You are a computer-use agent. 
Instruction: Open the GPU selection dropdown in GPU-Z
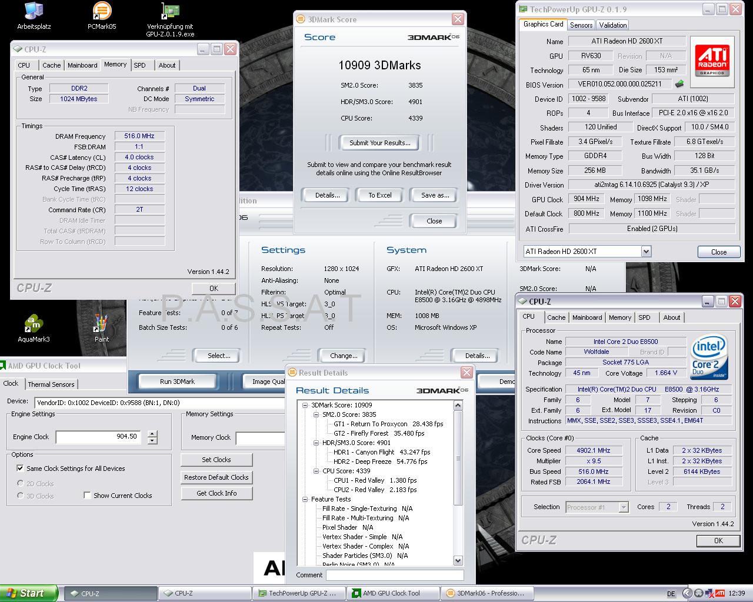click(x=646, y=252)
